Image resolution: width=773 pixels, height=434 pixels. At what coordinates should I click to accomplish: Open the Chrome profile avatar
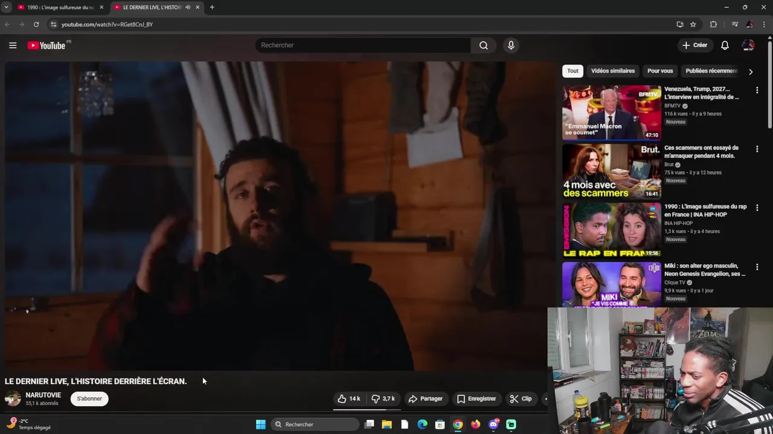(749, 24)
